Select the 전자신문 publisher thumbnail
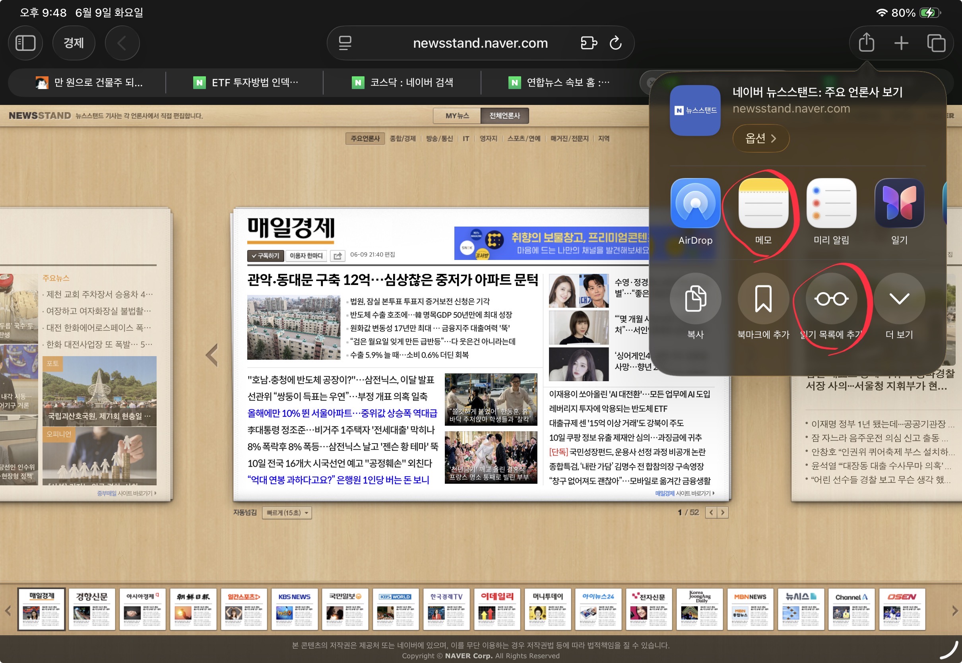Image resolution: width=962 pixels, height=663 pixels. coord(649,609)
